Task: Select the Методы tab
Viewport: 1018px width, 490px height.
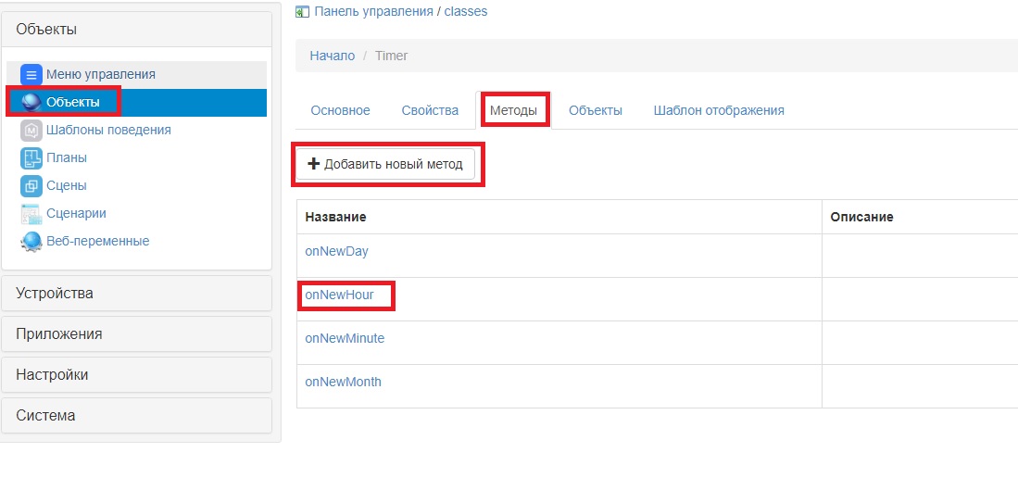Action: pos(513,110)
